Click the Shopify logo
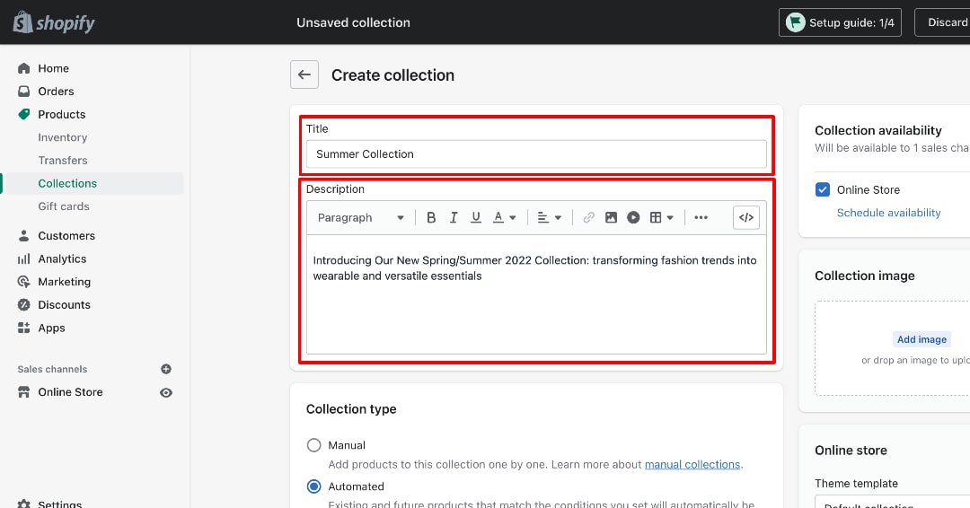This screenshot has width=970, height=508. point(54,22)
